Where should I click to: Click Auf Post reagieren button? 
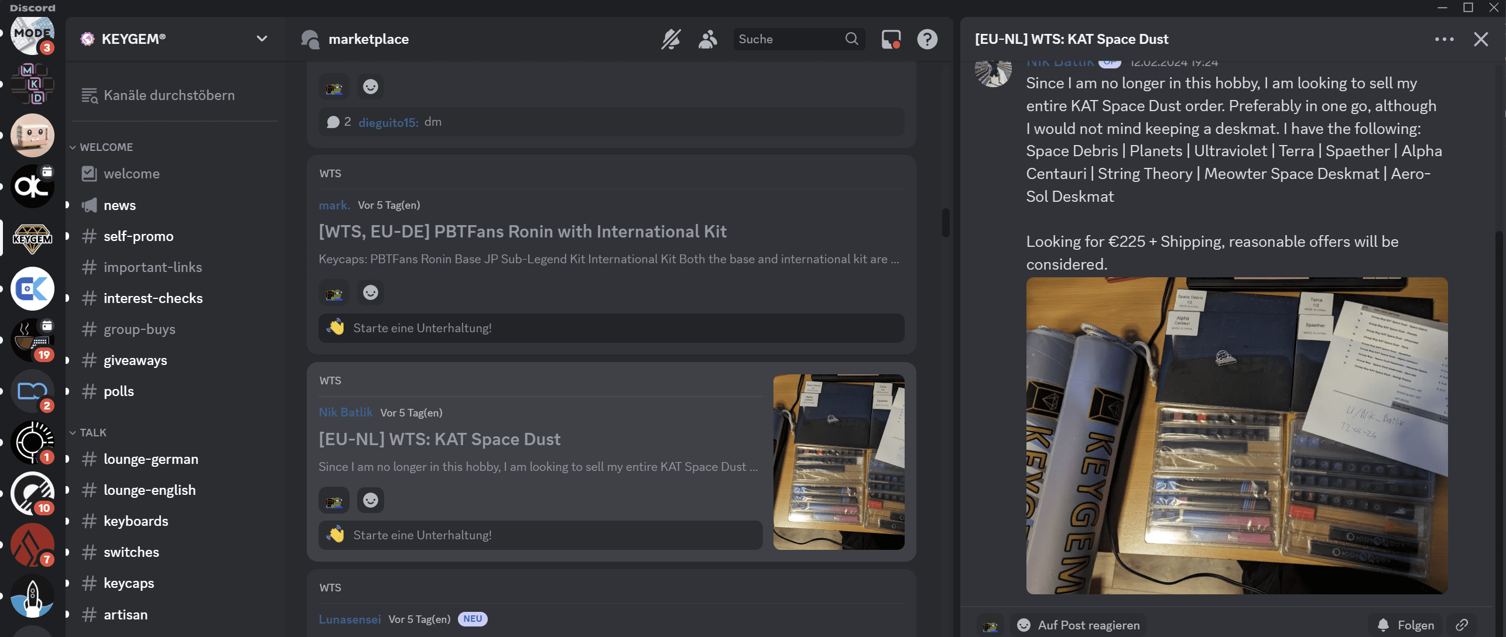pyautogui.click(x=1078, y=625)
